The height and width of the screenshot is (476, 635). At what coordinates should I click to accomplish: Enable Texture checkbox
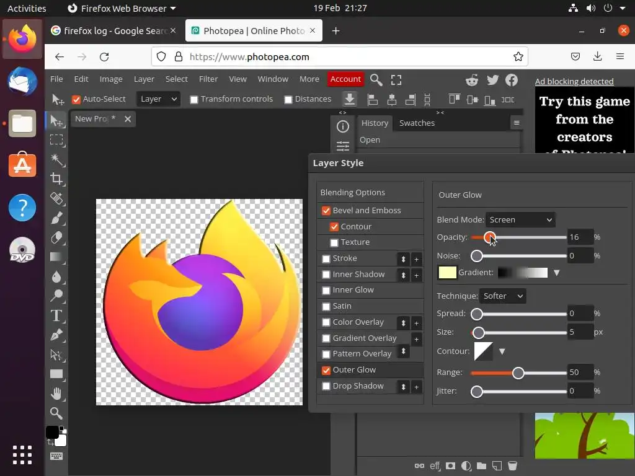(x=334, y=242)
